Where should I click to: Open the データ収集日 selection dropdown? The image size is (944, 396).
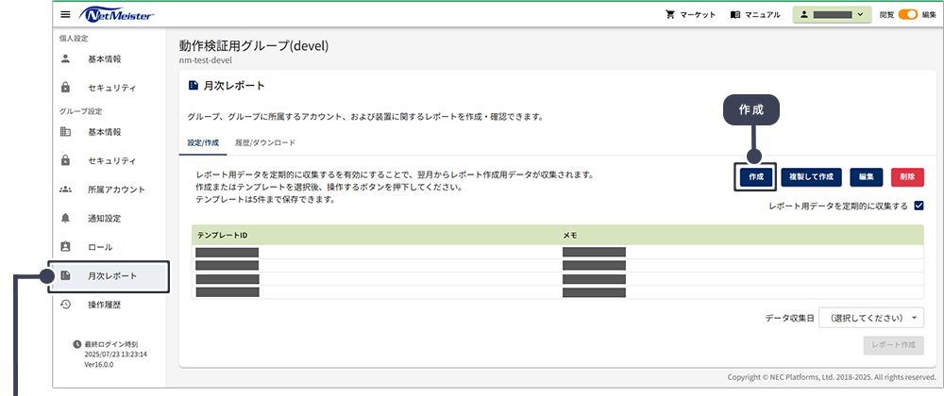coord(871,318)
